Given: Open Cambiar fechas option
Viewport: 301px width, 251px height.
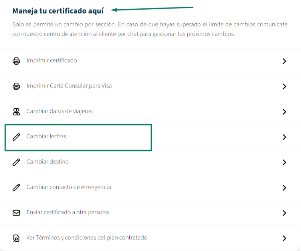Looking at the screenshot, I should pos(46,136).
